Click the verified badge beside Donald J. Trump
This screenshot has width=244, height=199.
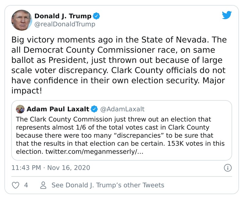pyautogui.click(x=97, y=16)
